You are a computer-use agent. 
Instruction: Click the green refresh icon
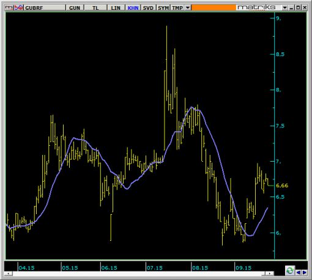tap(290, 271)
